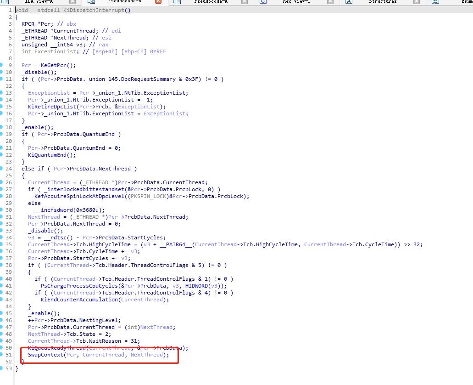Screen dimensions: 473x385
Task: Open the IDA View-A tab
Action: point(39,2)
